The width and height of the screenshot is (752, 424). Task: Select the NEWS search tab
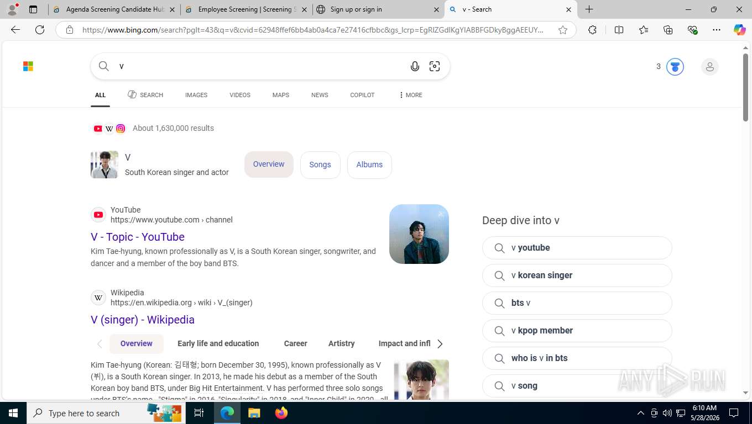click(x=320, y=95)
